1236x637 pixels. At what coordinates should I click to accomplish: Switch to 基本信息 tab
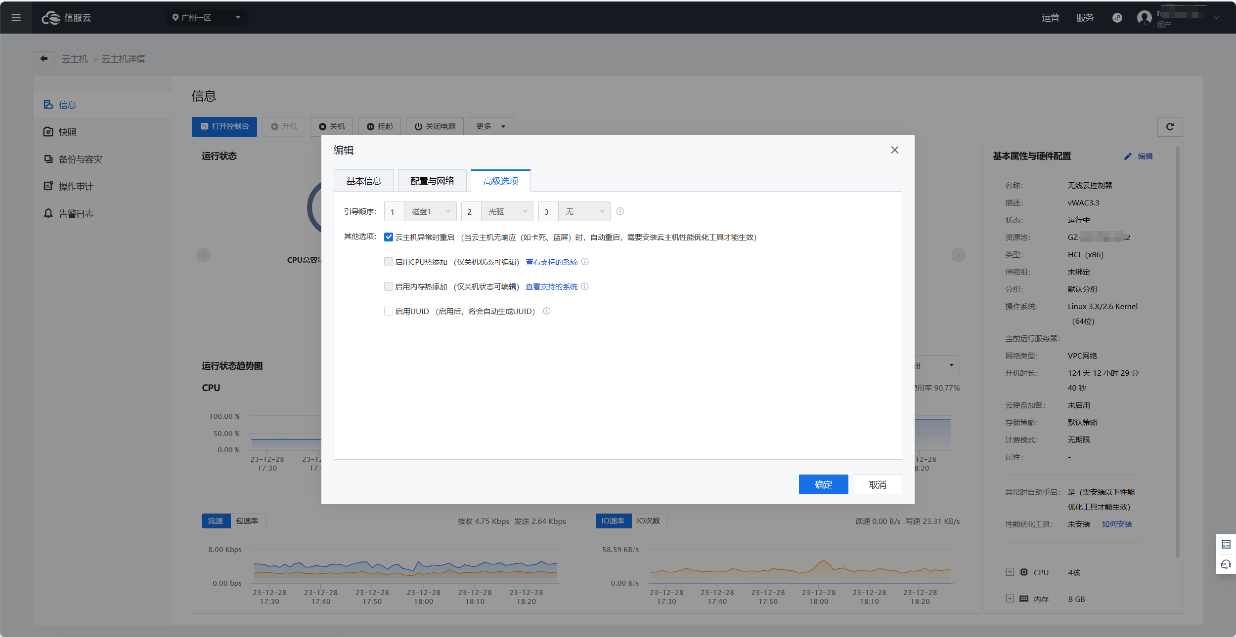tap(364, 181)
